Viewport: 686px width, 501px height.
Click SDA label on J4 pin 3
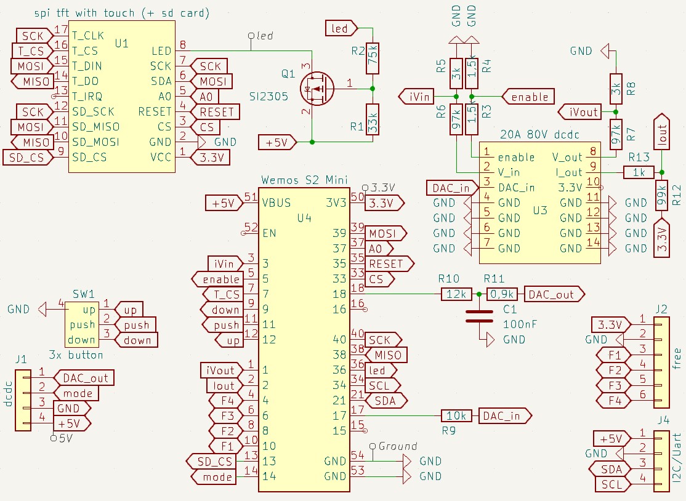[610, 468]
